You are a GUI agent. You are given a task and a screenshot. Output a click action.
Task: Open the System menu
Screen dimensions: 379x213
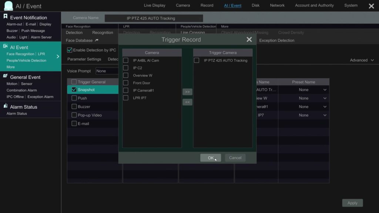coord(351,5)
